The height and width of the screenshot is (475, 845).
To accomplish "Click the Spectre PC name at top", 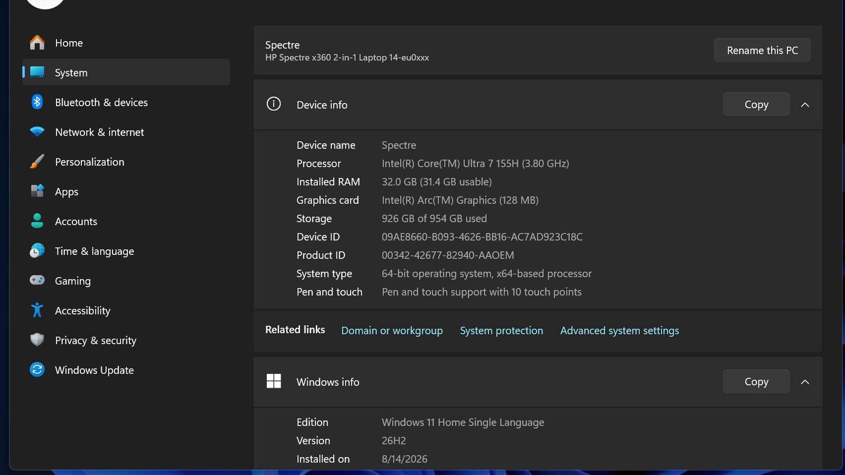I will (x=283, y=45).
